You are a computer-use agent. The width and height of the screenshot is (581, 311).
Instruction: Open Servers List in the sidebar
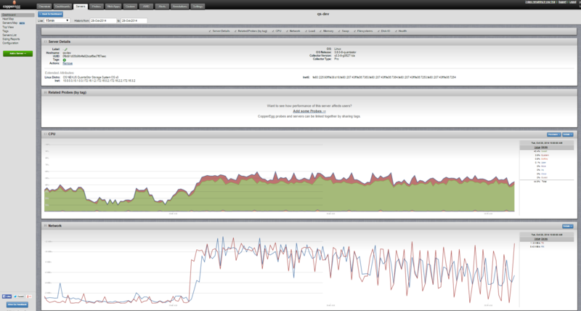pos(9,35)
